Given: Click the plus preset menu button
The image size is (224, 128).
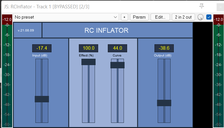Looking at the screenshot, I should 125,17.
